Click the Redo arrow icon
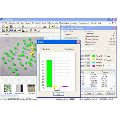 point(36,27)
